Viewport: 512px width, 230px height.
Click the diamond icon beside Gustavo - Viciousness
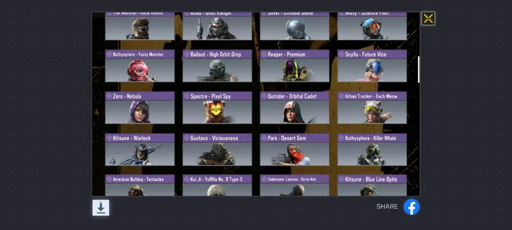click(x=186, y=138)
